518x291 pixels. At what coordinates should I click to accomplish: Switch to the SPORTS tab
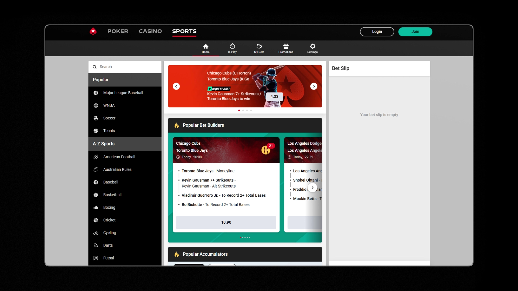click(184, 31)
